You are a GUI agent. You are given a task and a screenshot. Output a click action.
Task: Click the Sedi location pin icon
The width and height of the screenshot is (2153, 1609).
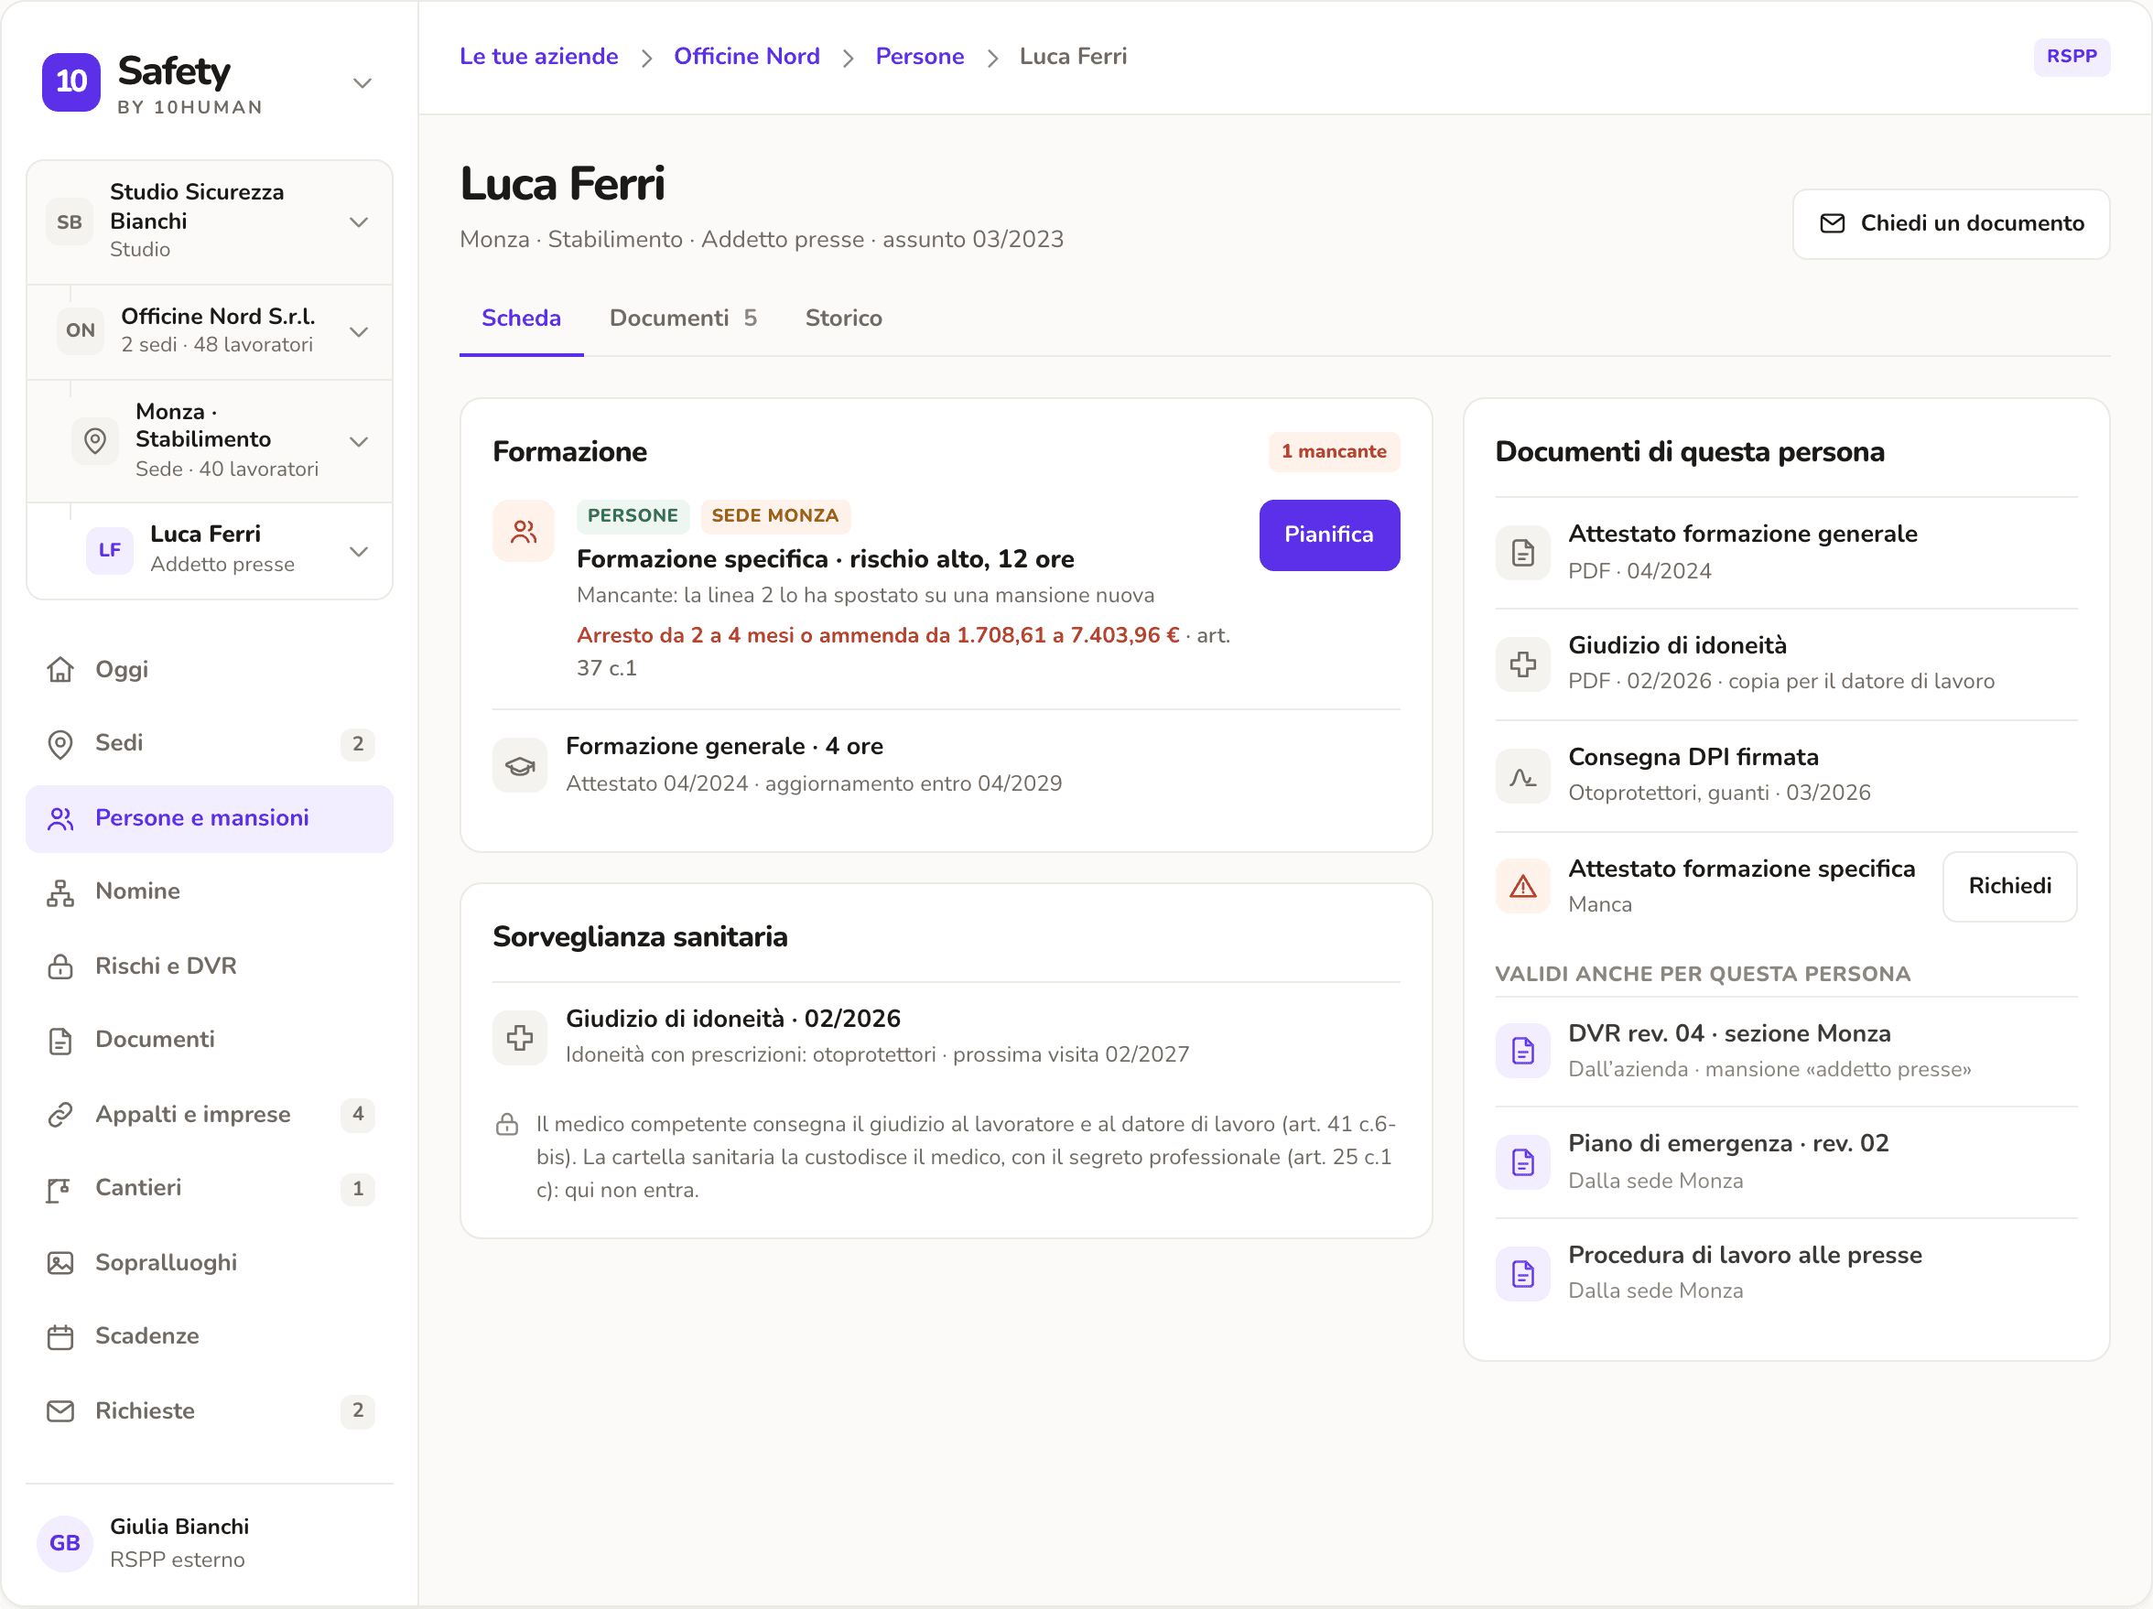click(60, 744)
